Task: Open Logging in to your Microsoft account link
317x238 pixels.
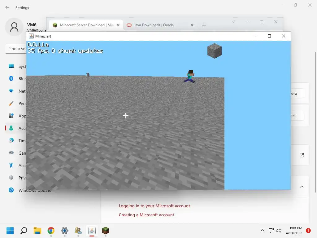Action: tap(154, 206)
